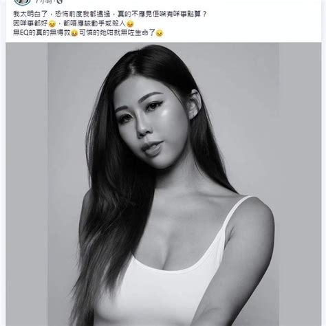Open the black-and-white portrait photo

click(163, 184)
